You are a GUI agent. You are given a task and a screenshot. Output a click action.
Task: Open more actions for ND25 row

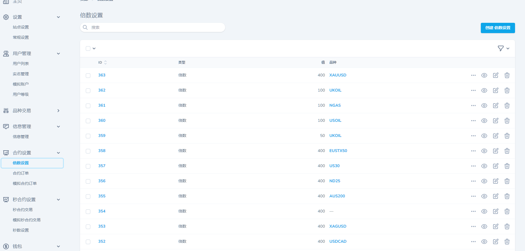[x=473, y=181]
